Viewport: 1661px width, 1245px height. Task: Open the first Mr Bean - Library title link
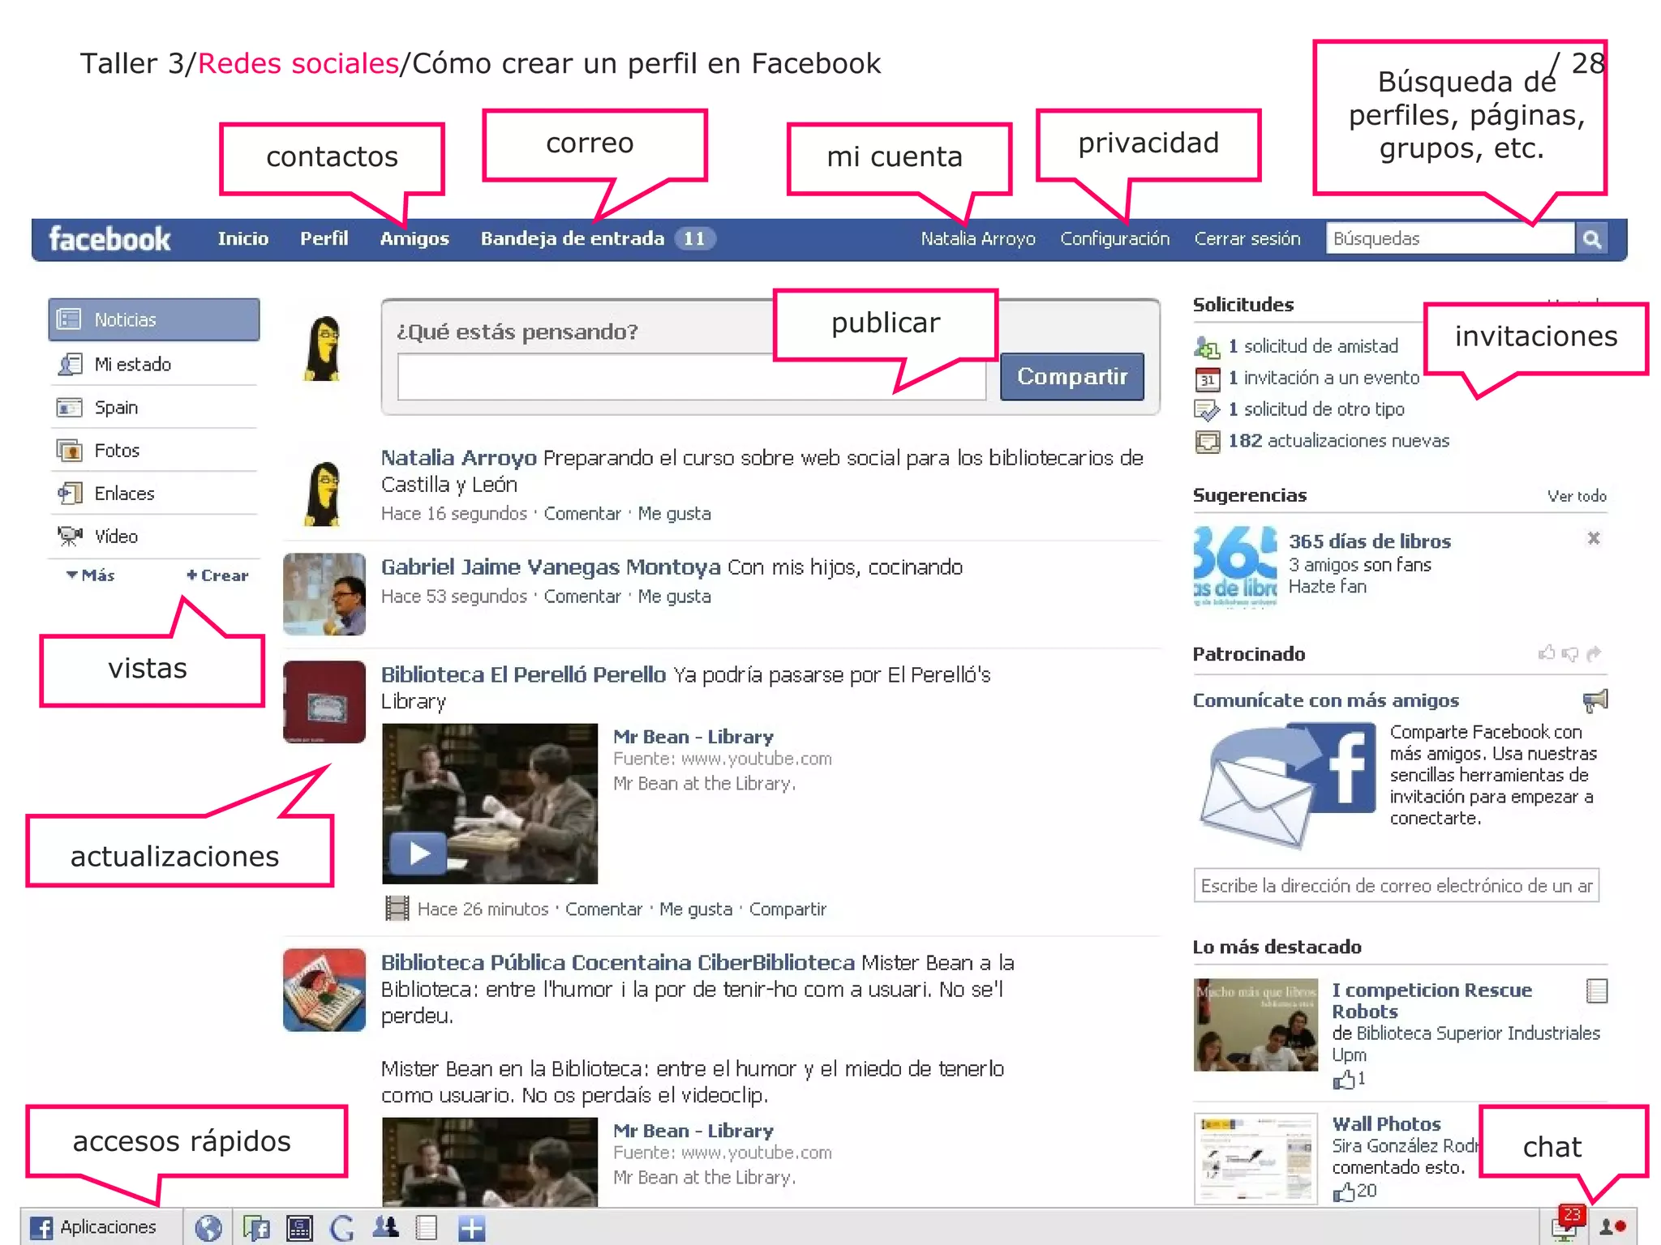tap(693, 736)
